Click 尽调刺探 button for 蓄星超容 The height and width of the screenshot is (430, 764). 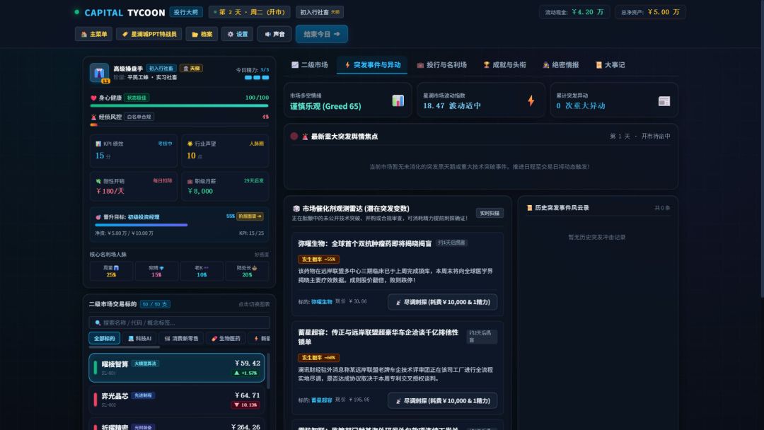[x=442, y=401]
